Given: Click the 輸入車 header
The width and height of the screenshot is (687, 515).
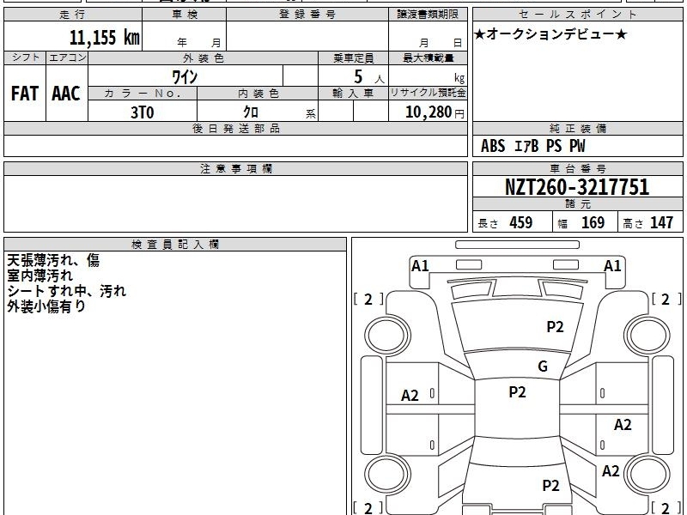Looking at the screenshot, I should click(353, 94).
